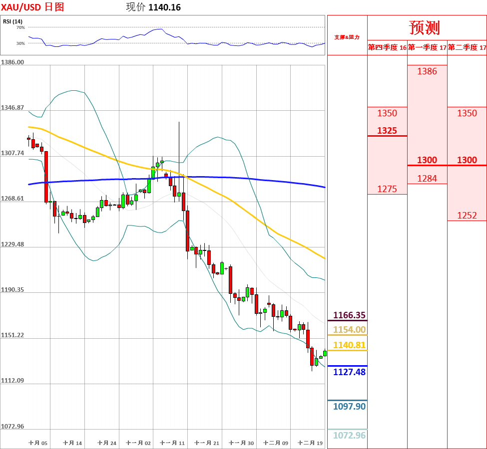
Task: Click the 十一月 11 date label
Action: pyautogui.click(x=172, y=443)
